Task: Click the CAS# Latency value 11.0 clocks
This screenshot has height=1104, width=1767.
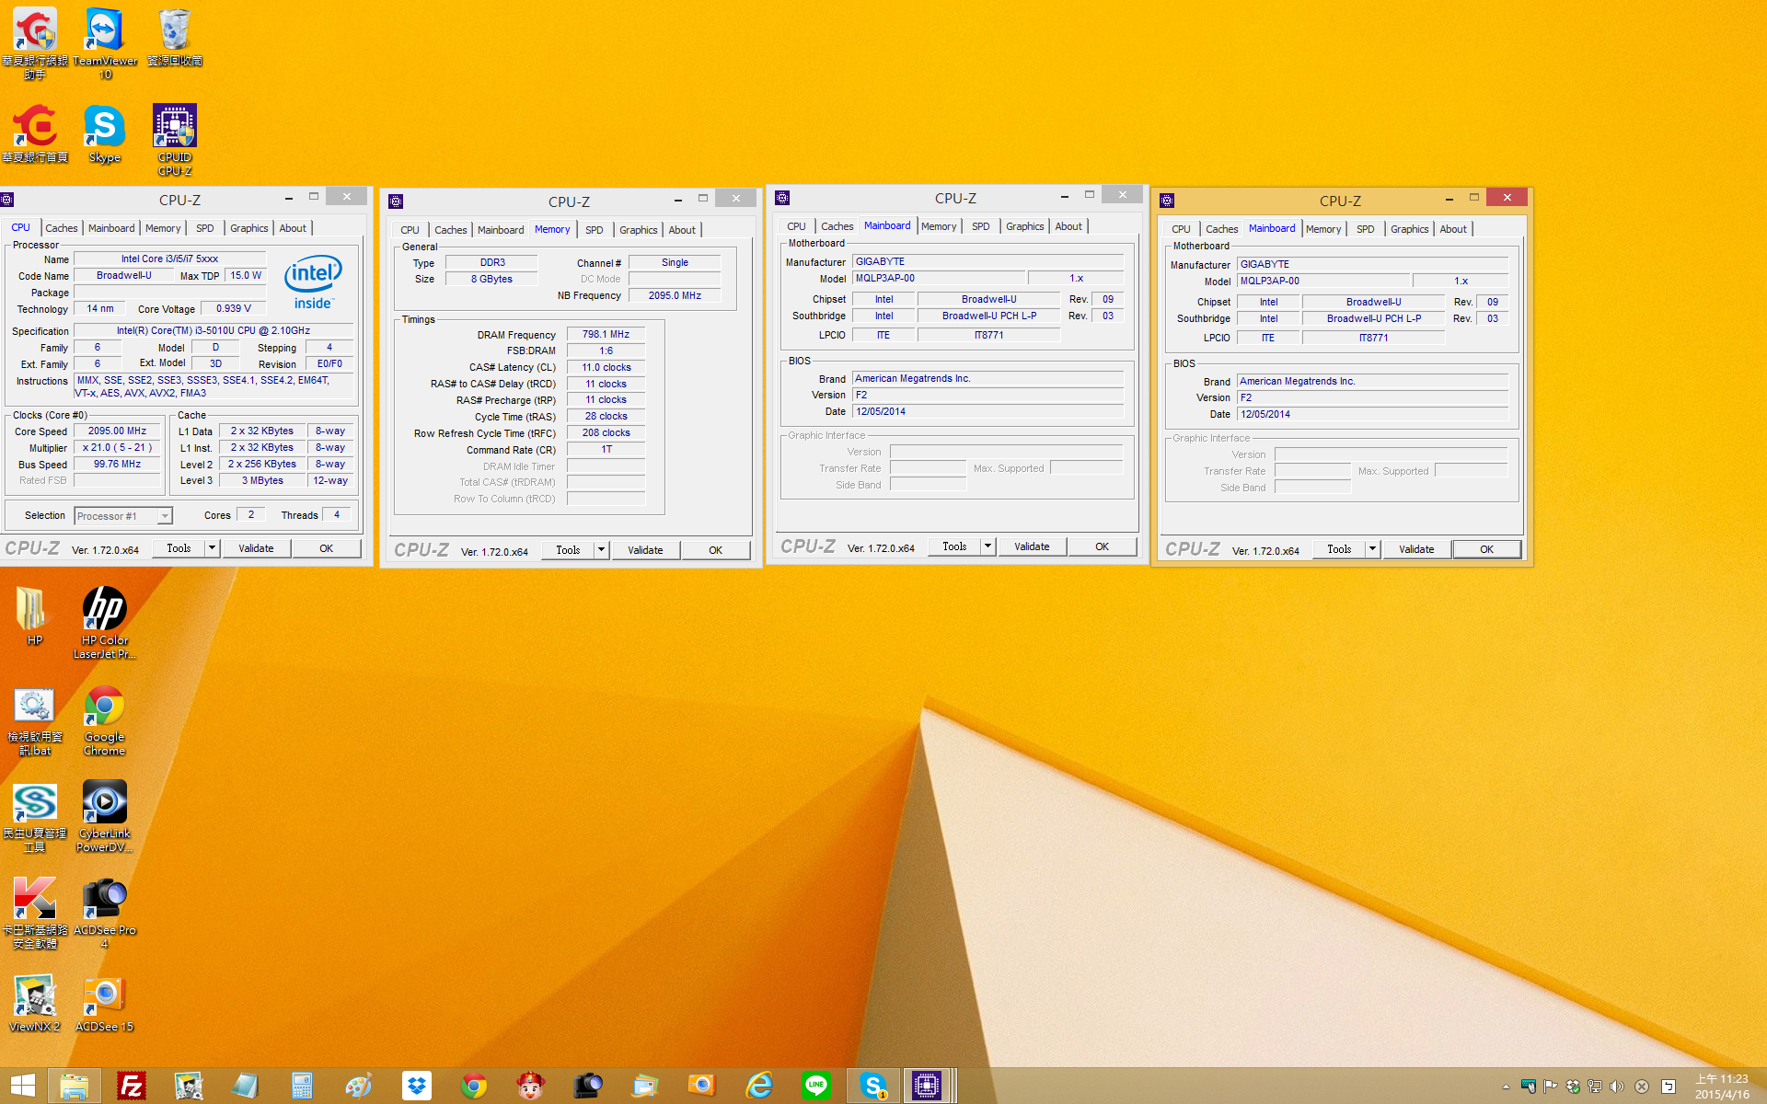Action: (x=606, y=367)
